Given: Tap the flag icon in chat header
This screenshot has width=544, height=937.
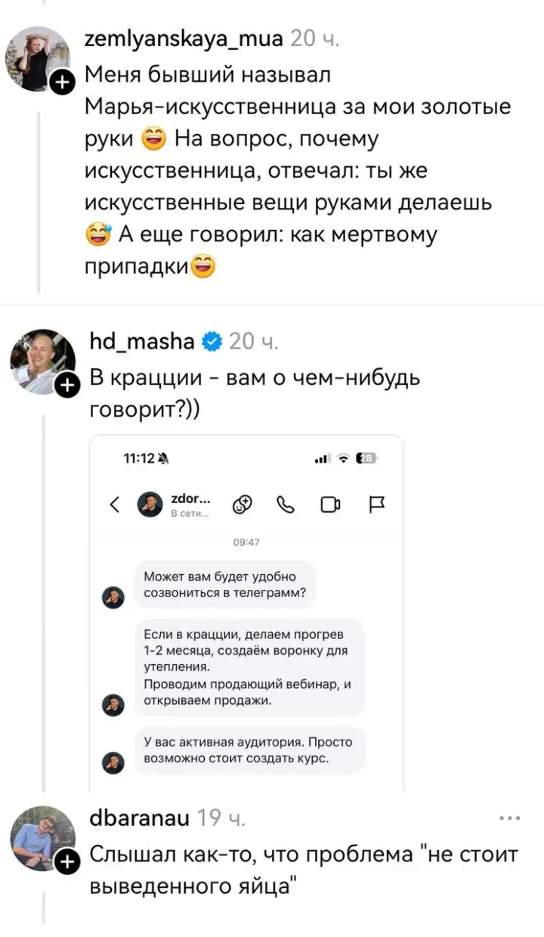Looking at the screenshot, I should tap(376, 504).
